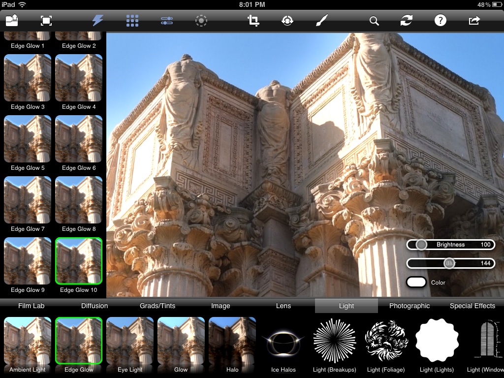Choose the Edge Glow 5 preset thumbnail
The height and width of the screenshot is (378, 504).
pyautogui.click(x=28, y=139)
